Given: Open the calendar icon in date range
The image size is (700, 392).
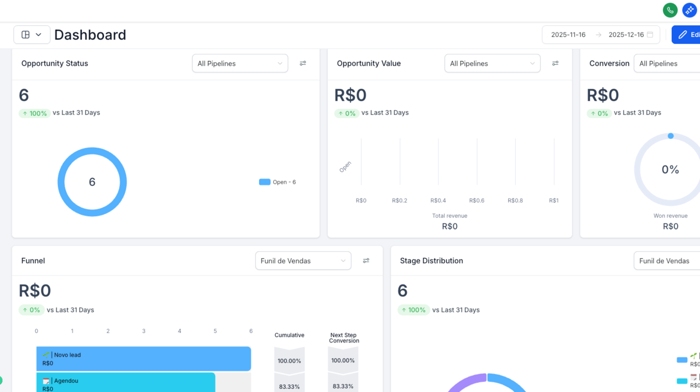Looking at the screenshot, I should tap(650, 35).
